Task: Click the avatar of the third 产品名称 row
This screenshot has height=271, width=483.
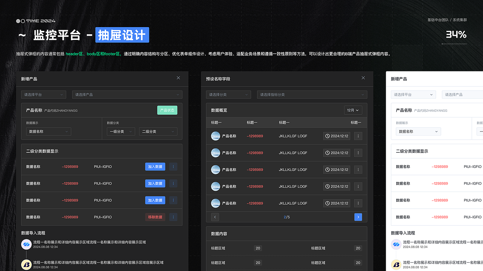Action: pos(215,170)
